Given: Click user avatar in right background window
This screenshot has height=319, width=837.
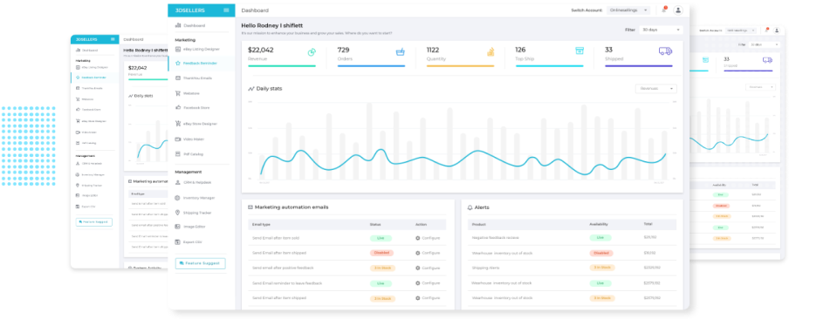Looking at the screenshot, I should 777,31.
